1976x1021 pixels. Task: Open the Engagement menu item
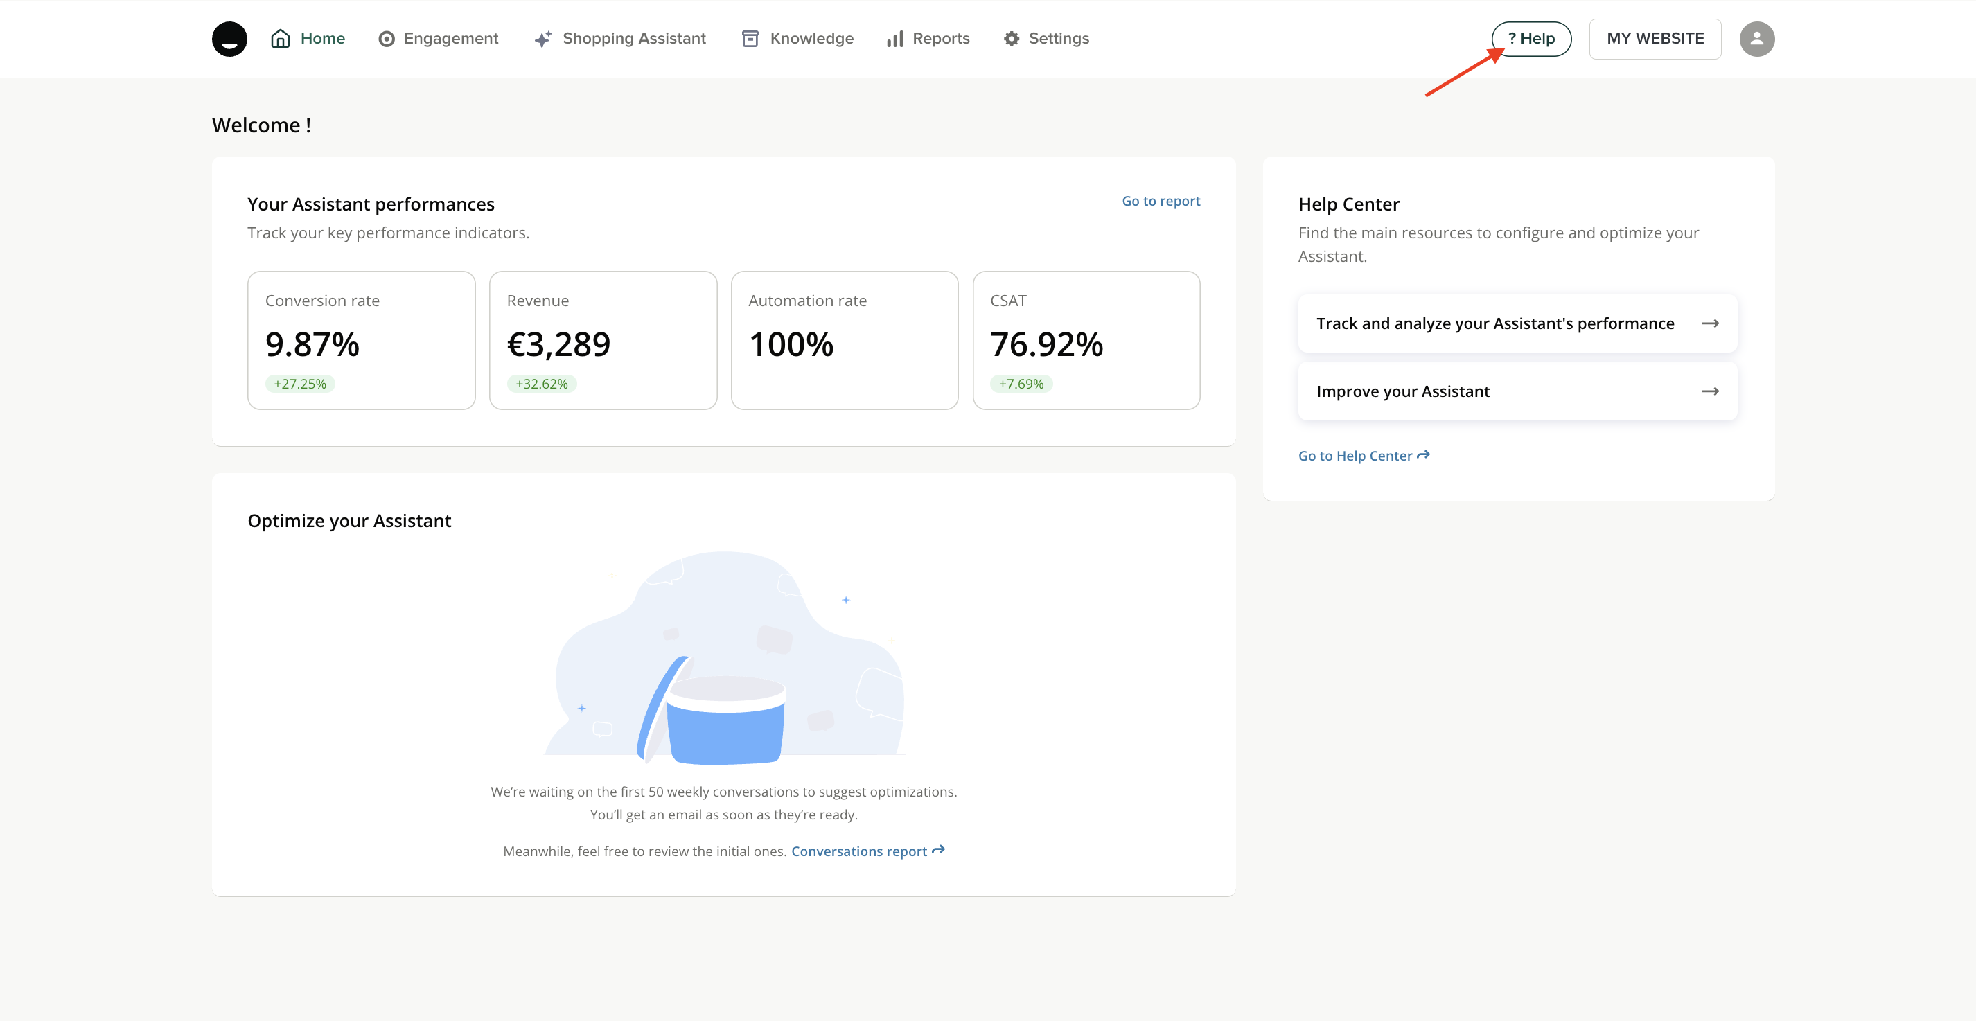coord(451,38)
